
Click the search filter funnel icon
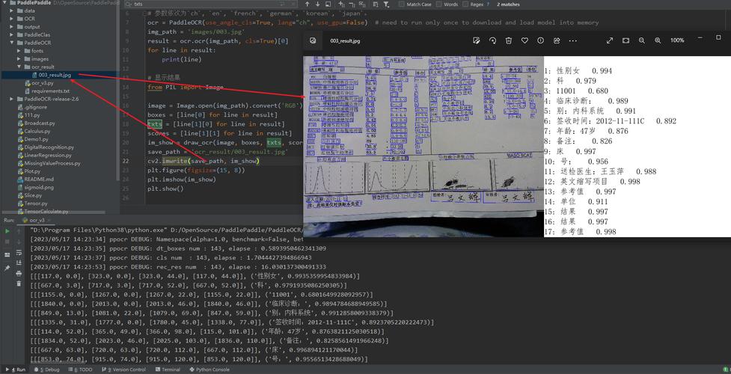point(387,4)
